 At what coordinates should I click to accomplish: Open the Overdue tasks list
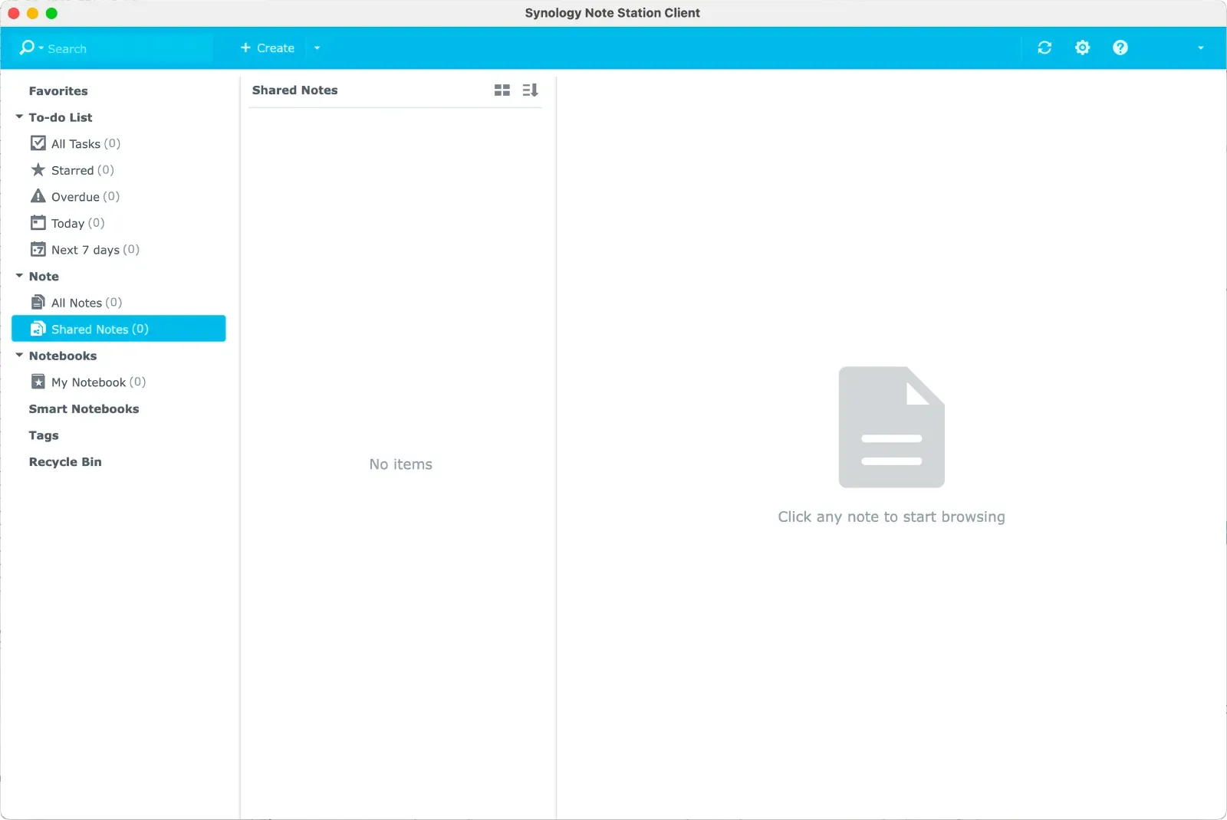[x=75, y=197]
